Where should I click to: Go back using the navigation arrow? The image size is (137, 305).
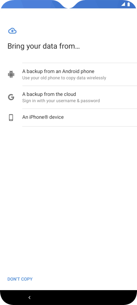[x=30, y=297]
